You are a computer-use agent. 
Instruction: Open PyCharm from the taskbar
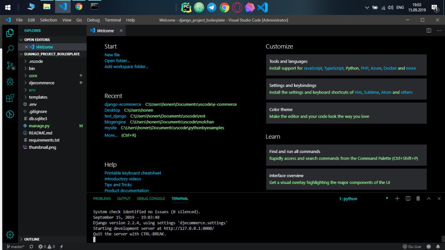(x=186, y=7)
